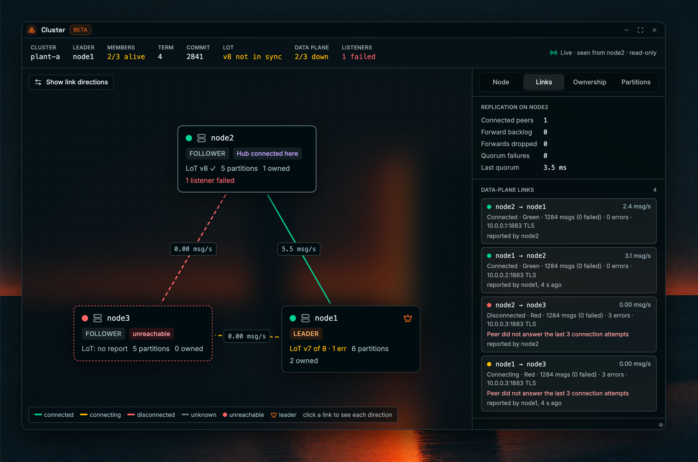Image resolution: width=698 pixels, height=462 pixels.
Task: Click the FOLLOWER badge on node2
Action: click(207, 154)
